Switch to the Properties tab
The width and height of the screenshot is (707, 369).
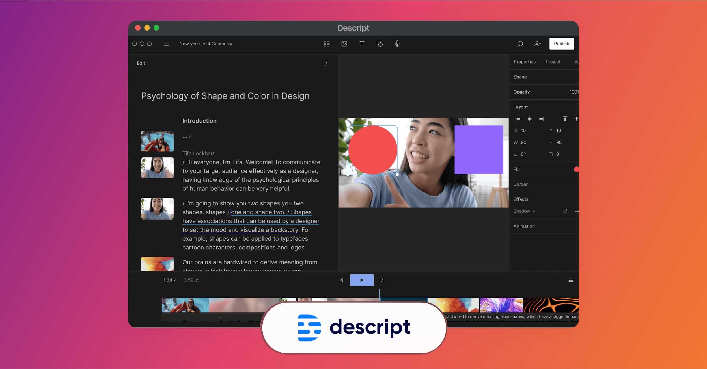point(524,62)
